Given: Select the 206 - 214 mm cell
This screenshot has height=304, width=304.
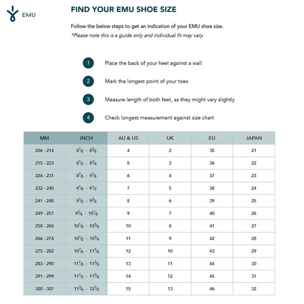Looking at the screenshot, I should click(x=44, y=150).
